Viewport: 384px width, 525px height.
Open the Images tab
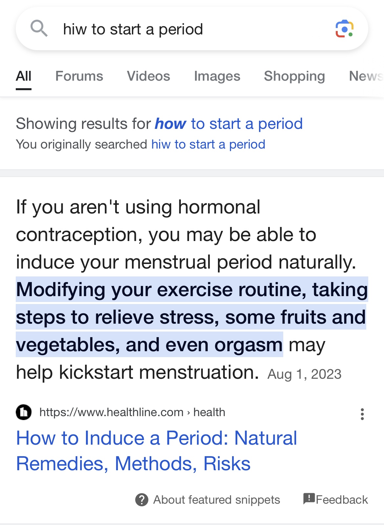point(217,76)
